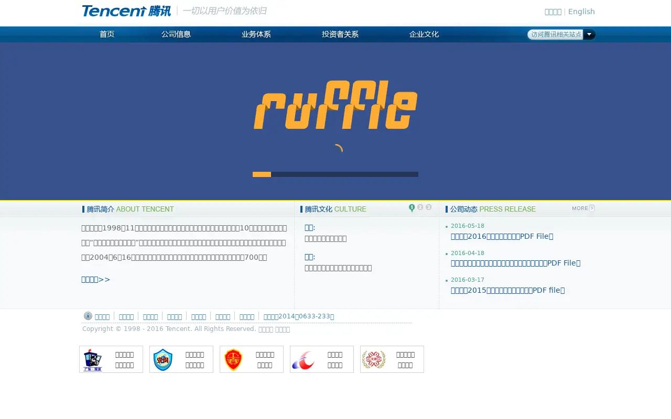Open the 投资者关系 menu item
The width and height of the screenshot is (671, 419).
(340, 34)
